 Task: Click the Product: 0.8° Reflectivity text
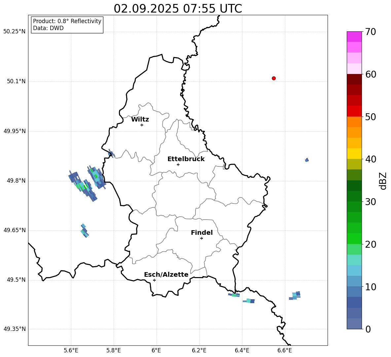67,21
